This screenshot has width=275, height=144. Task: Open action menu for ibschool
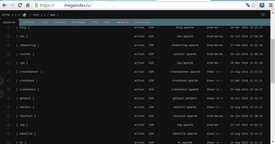point(139,116)
